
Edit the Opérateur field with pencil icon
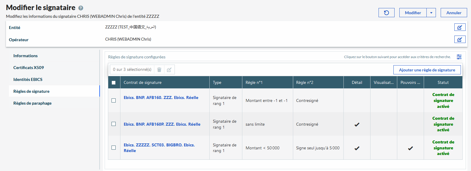(x=459, y=39)
